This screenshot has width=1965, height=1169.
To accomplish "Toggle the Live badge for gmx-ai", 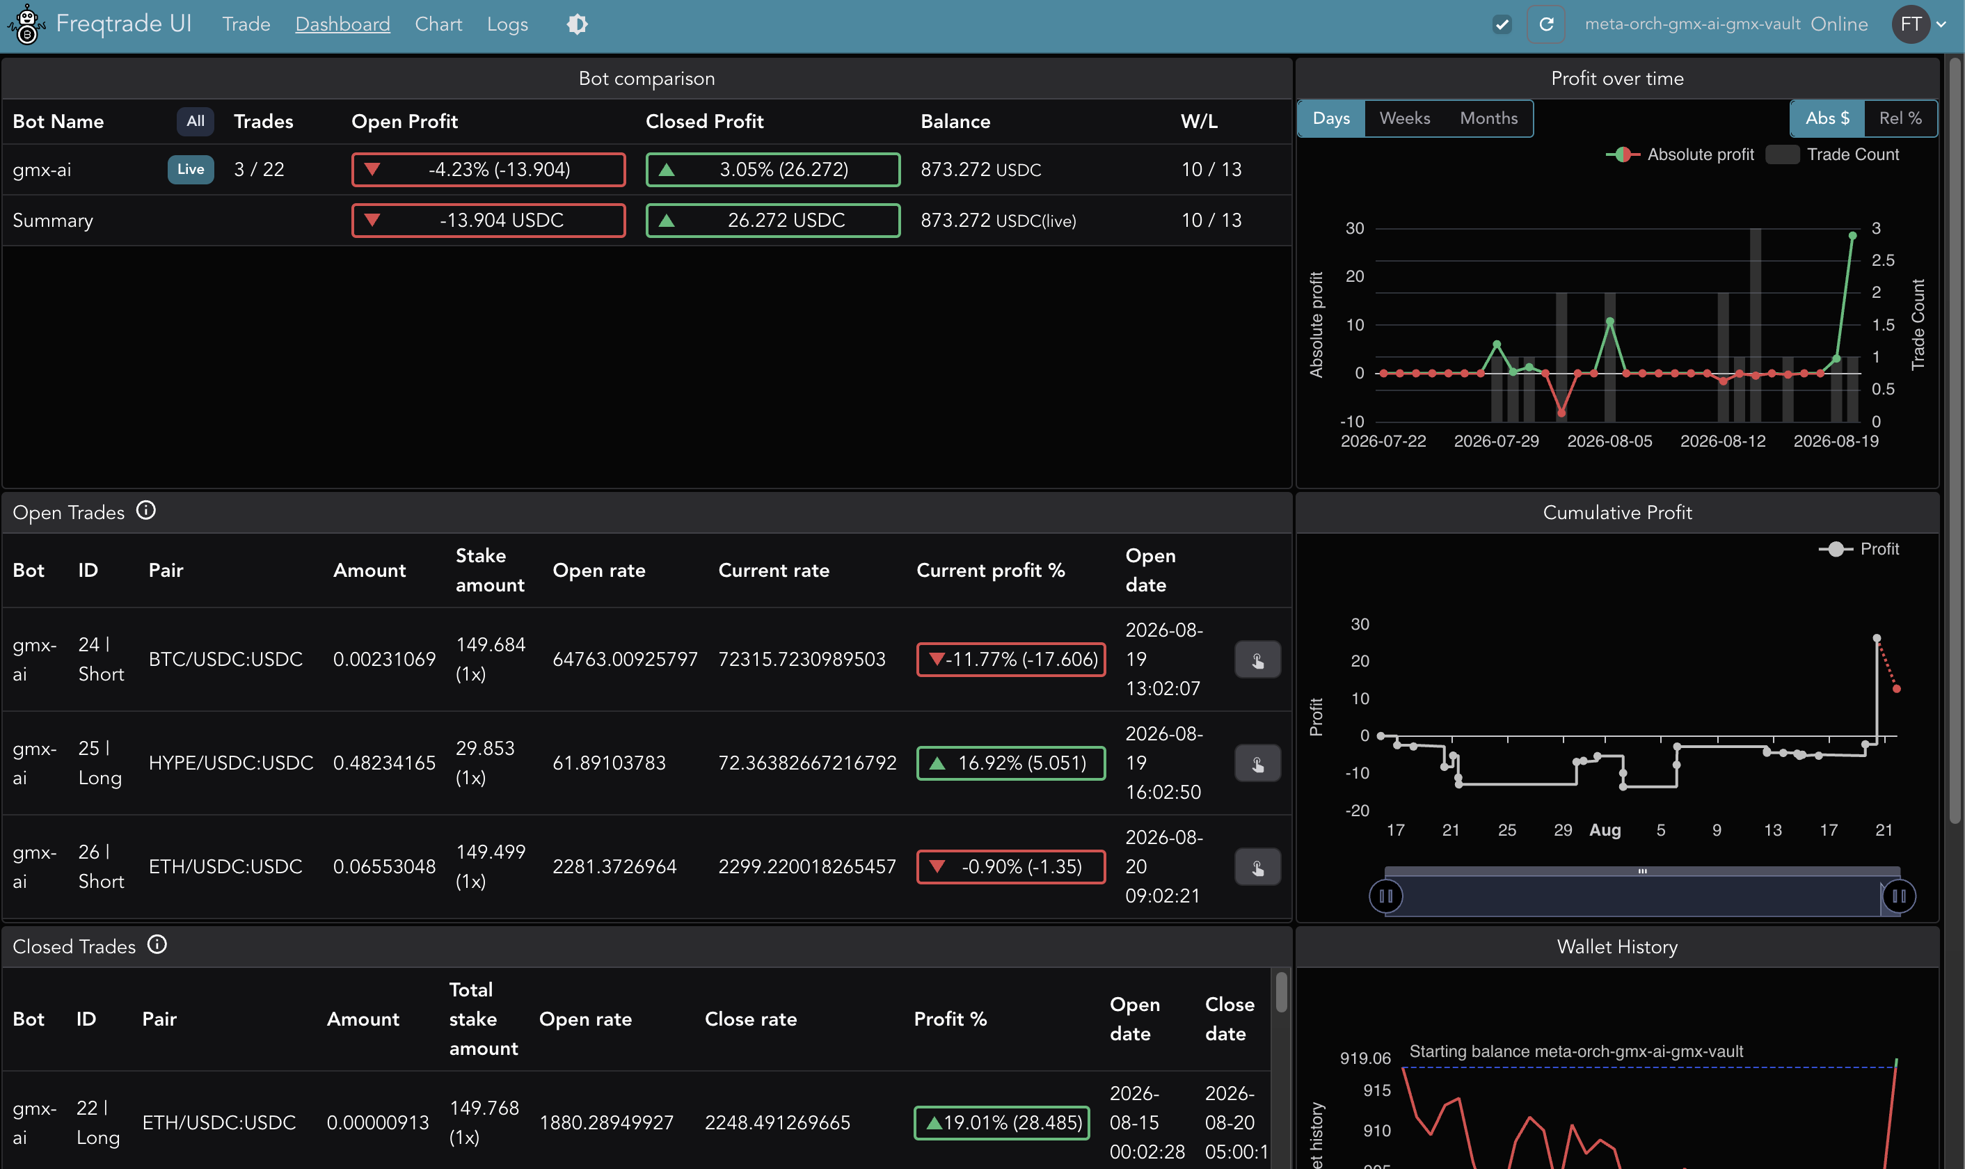I will [191, 169].
